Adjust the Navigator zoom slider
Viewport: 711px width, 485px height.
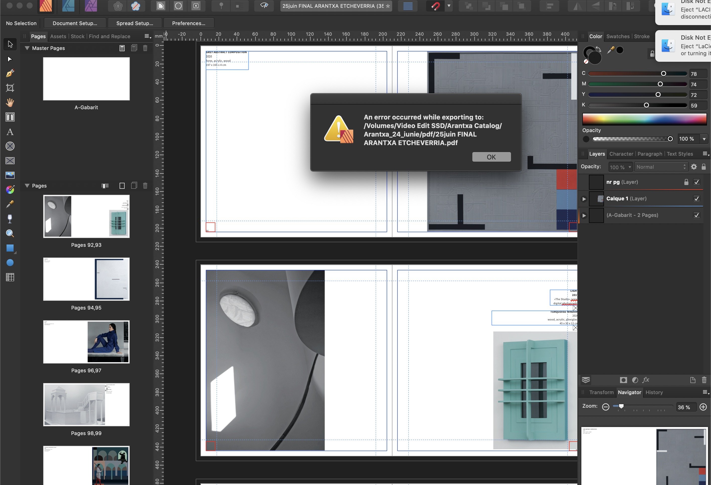[x=642, y=406]
